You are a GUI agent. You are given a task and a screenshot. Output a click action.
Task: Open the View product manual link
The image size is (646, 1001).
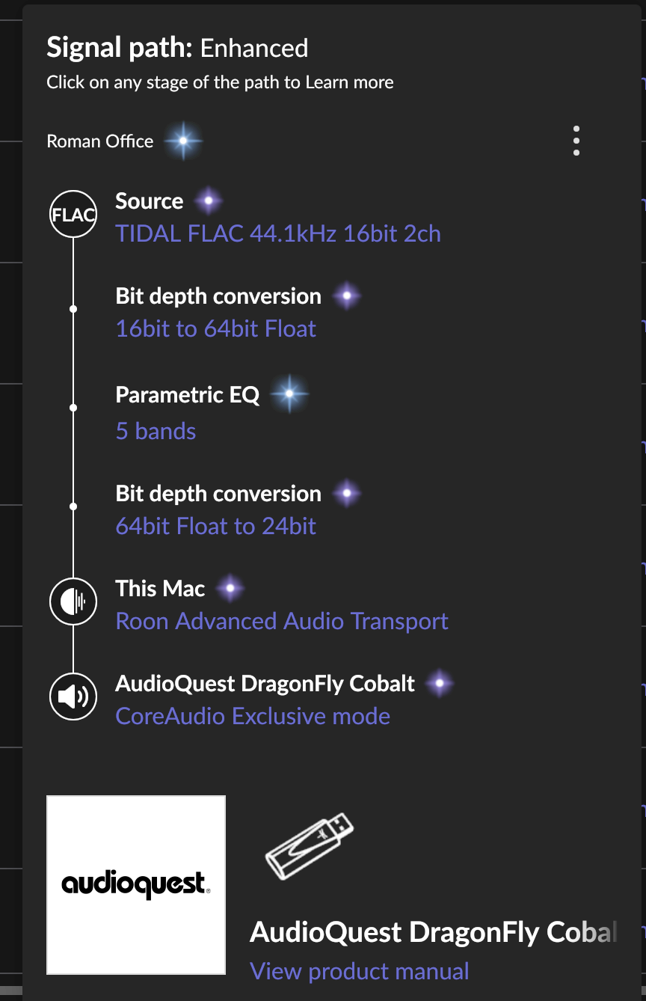360,971
